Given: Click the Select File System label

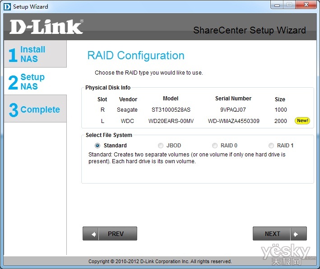Looking at the screenshot, I should click(x=109, y=135).
